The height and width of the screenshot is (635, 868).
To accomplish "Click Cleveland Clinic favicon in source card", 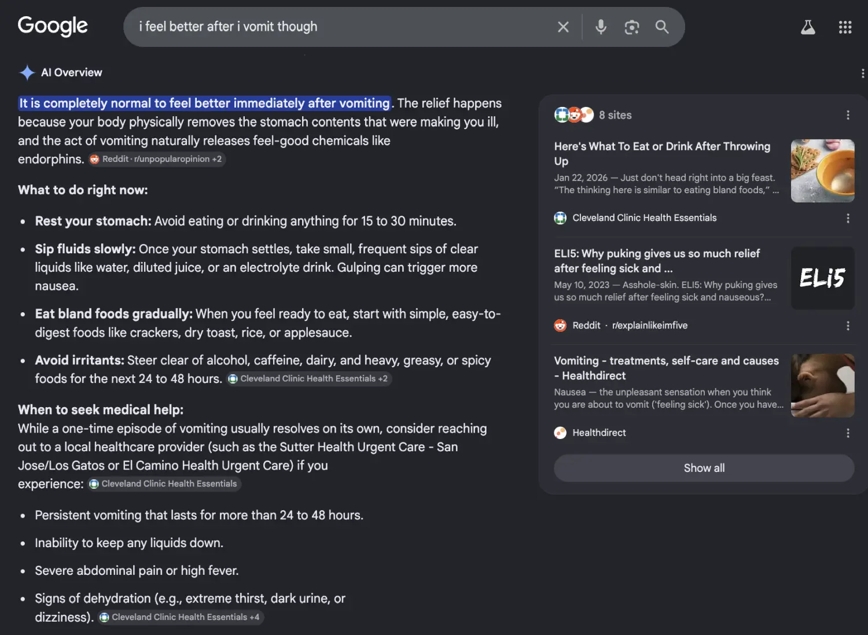I will pos(560,218).
